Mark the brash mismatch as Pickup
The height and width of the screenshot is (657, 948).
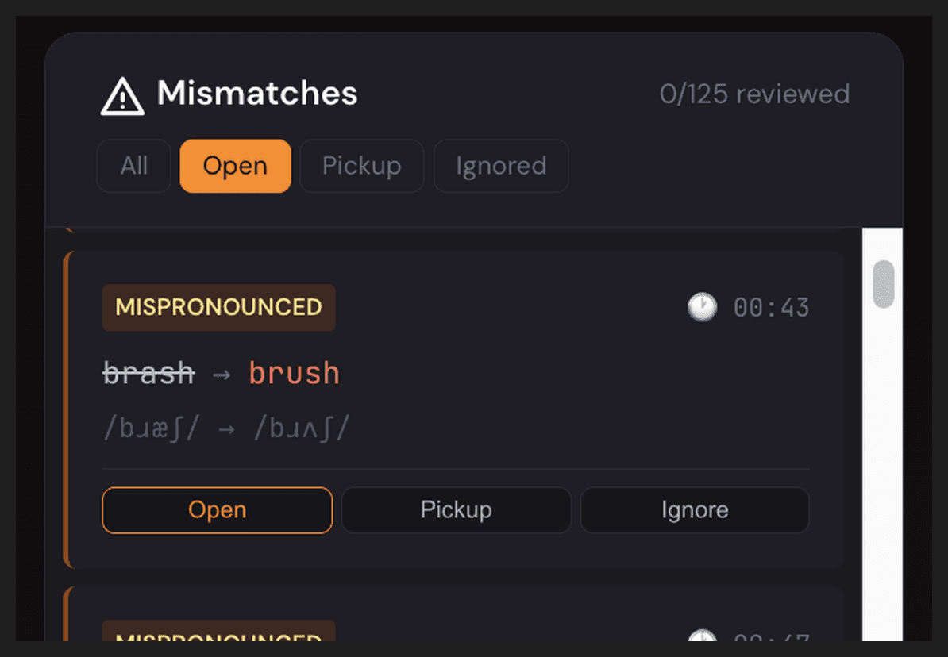456,510
